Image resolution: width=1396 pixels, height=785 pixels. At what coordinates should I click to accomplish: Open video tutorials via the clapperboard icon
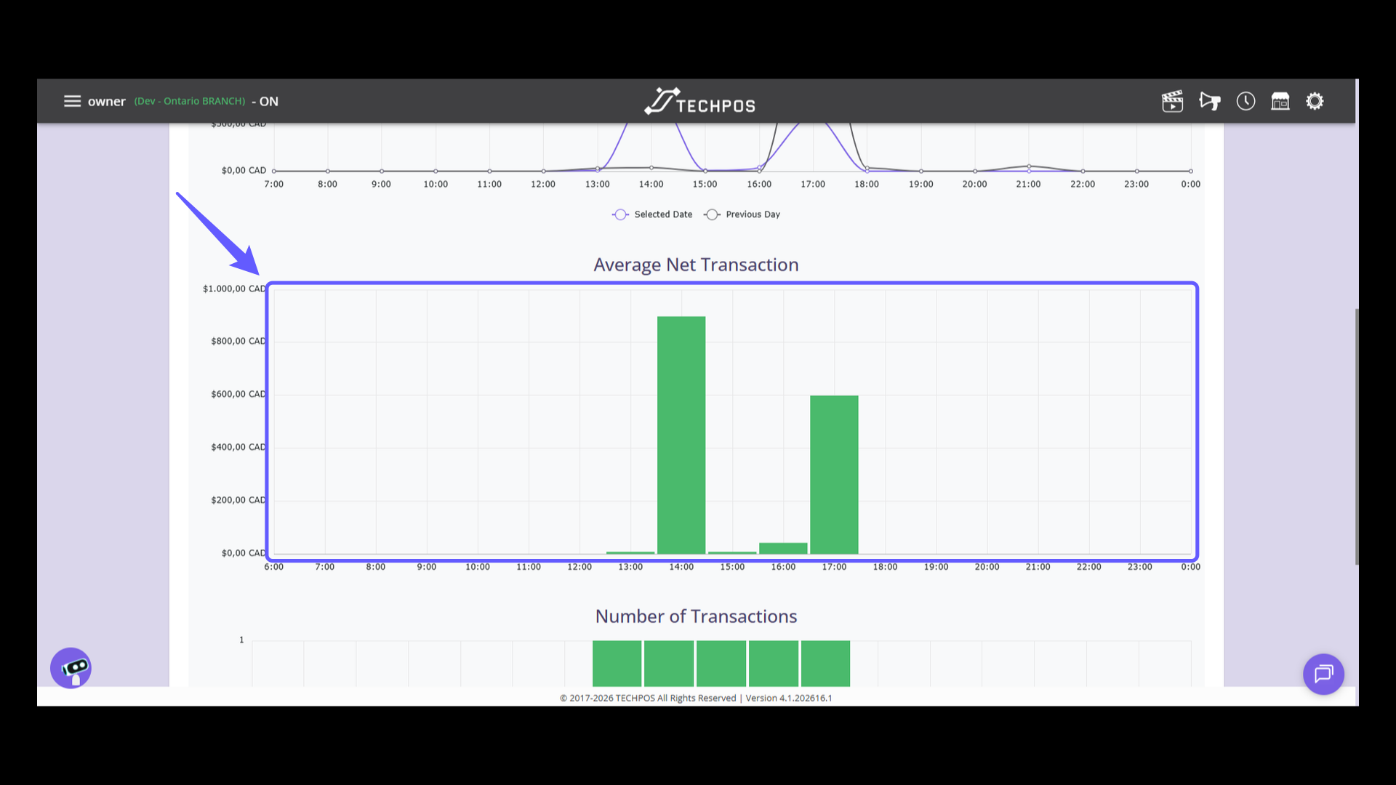(1172, 101)
